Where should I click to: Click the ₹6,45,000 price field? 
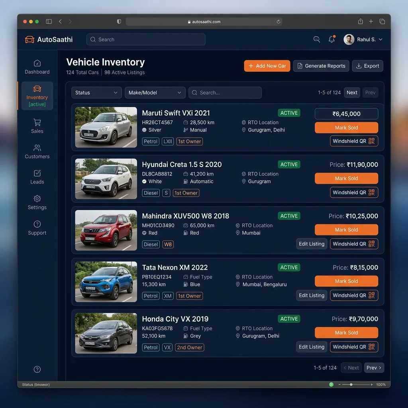click(346, 114)
